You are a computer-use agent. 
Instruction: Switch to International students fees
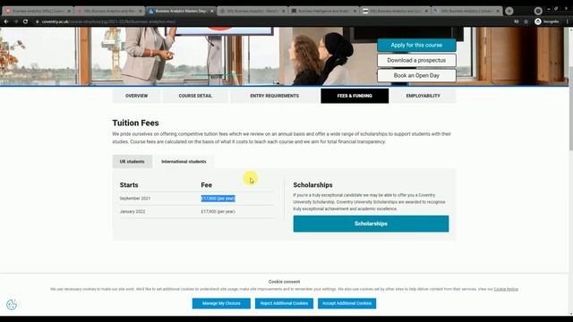tap(184, 161)
